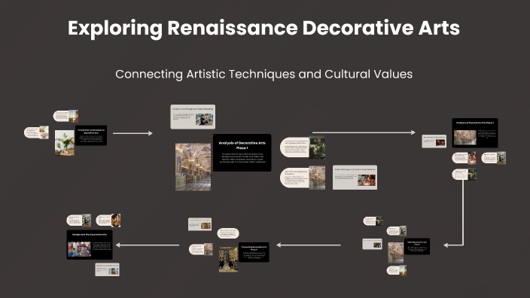Viewport: 530px width, 298px height.
Task: Open the gray card above Analysis Piece 1
Action: (193, 117)
